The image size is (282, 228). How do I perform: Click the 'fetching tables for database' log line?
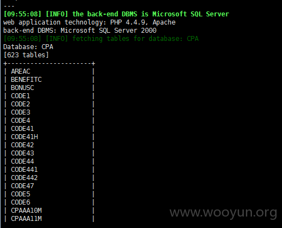(101, 39)
